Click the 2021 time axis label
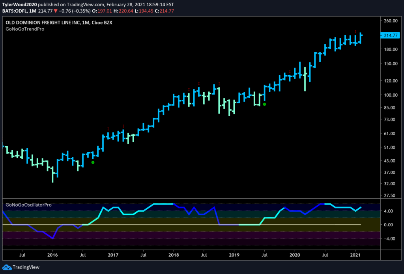The width and height of the screenshot is (404, 274). pos(355,255)
